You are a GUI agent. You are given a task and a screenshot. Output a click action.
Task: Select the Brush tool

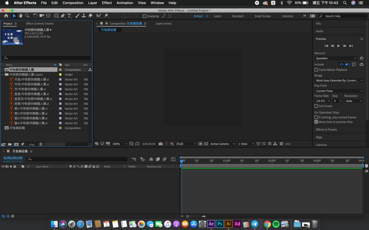pyautogui.click(x=77, y=16)
